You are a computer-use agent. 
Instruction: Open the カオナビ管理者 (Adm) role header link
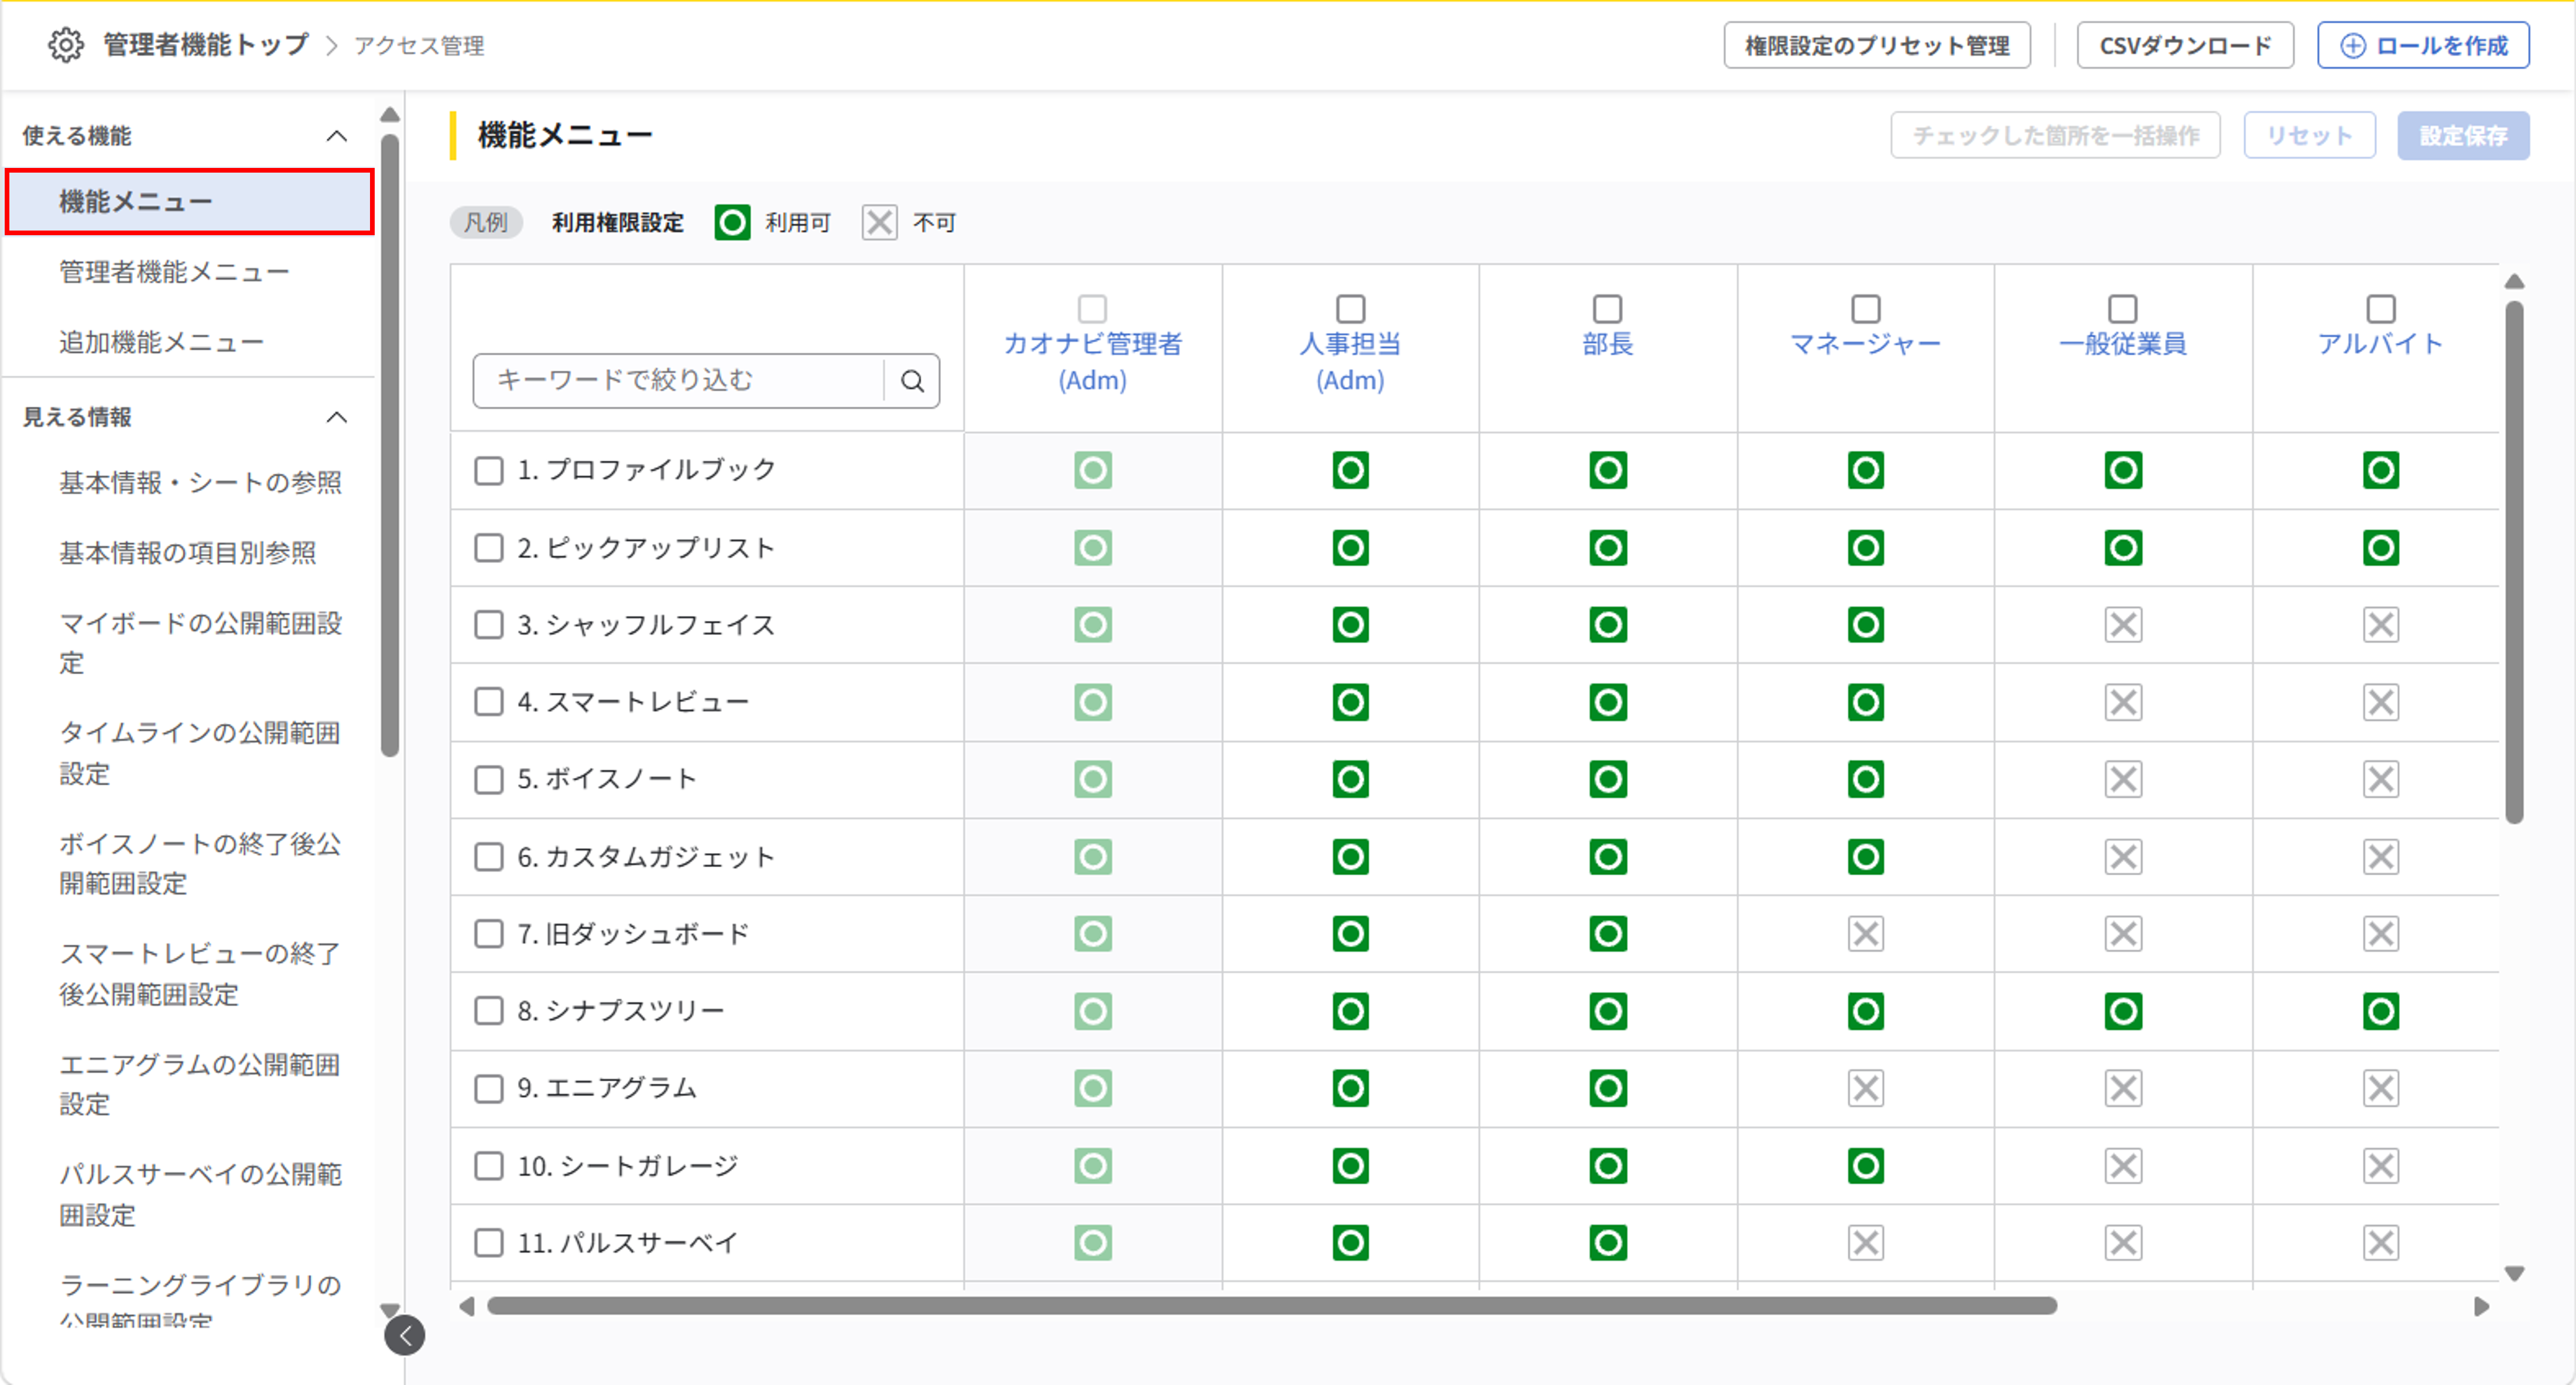pyautogui.click(x=1092, y=362)
